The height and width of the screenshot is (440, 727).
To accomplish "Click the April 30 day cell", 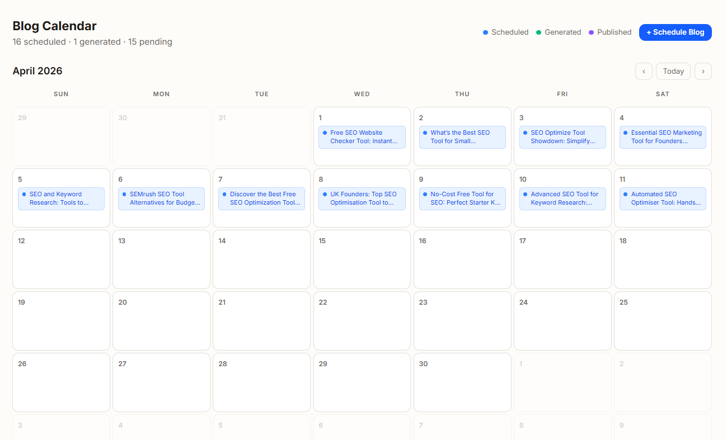I will pyautogui.click(x=462, y=382).
